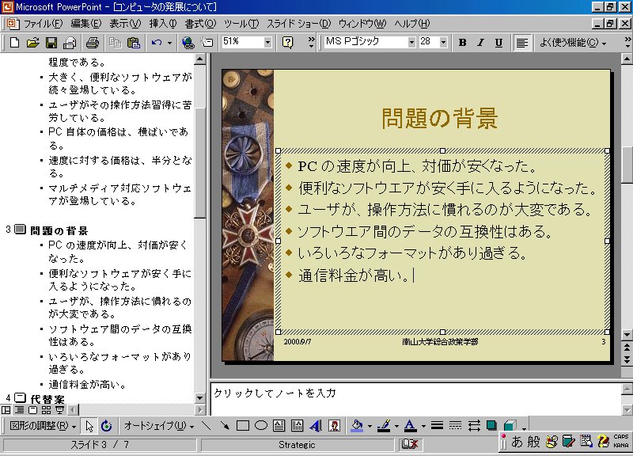The height and width of the screenshot is (456, 633).
Task: Save the presentation with floppy disk icon
Action: [x=51, y=43]
